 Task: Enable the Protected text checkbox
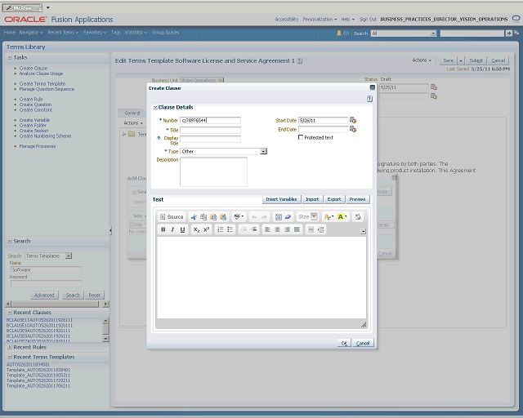tap(301, 137)
